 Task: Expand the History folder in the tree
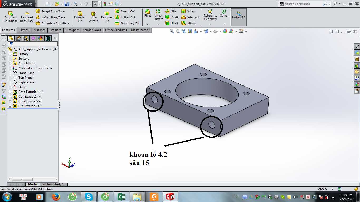tap(10, 54)
